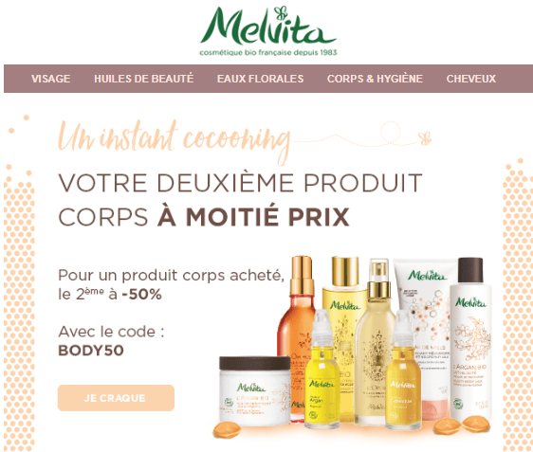Click the L'Argan Bio white jar
Screen dimensions: 533x452
(x=255, y=390)
